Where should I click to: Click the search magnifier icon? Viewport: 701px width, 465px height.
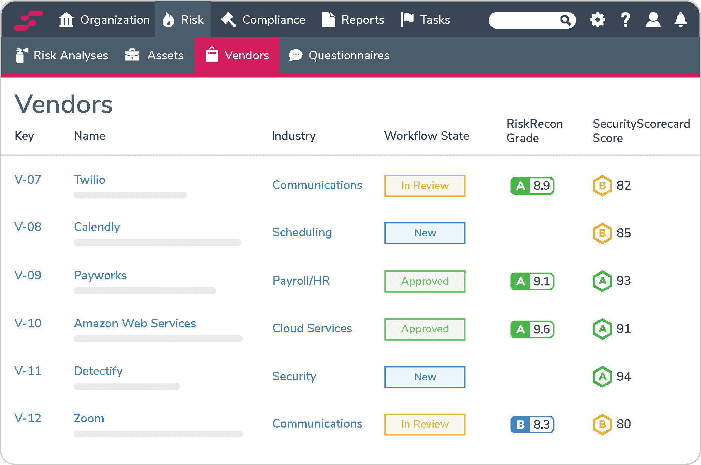pyautogui.click(x=565, y=20)
